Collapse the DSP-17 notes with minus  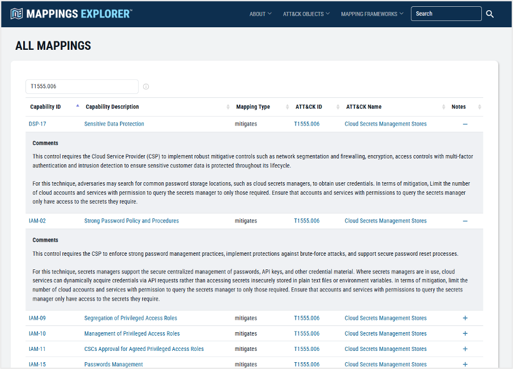tap(465, 124)
